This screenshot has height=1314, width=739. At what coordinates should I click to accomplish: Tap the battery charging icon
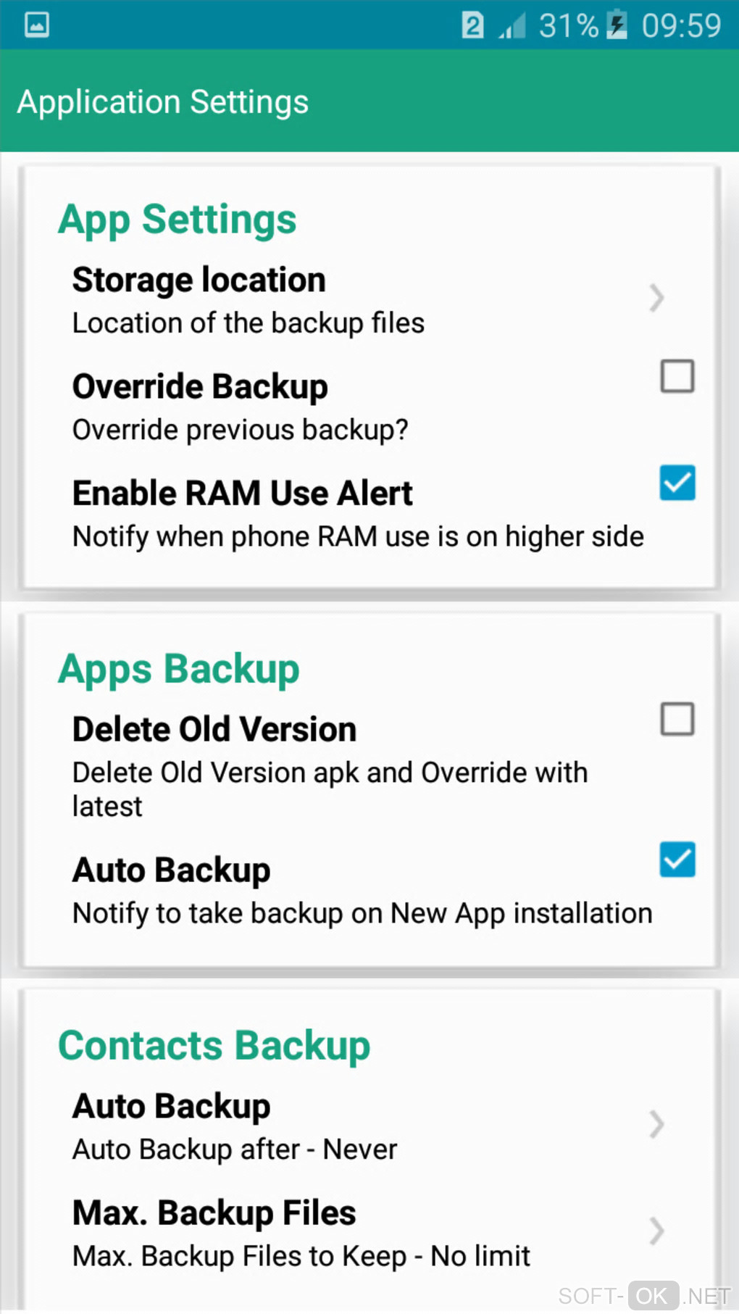point(617,25)
